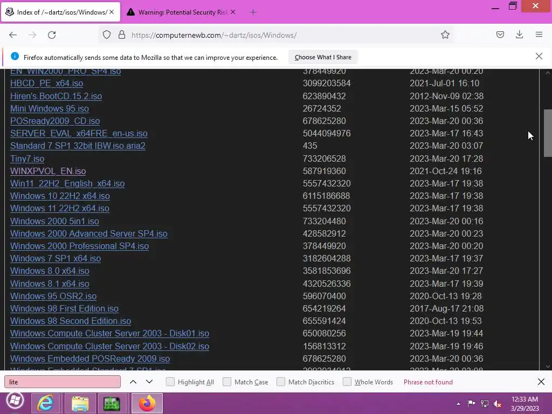Jump to the next find match
This screenshot has height=414, width=552.
pos(149,382)
